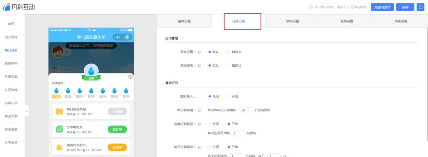This screenshot has height=157, width=428.
Task: Click the mini-program target close icon
Action: click(x=127, y=37)
